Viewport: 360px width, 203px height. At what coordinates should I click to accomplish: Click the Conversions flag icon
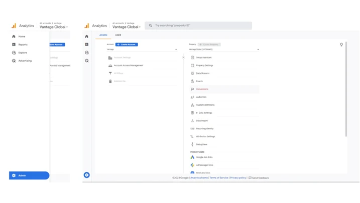pyautogui.click(x=192, y=89)
